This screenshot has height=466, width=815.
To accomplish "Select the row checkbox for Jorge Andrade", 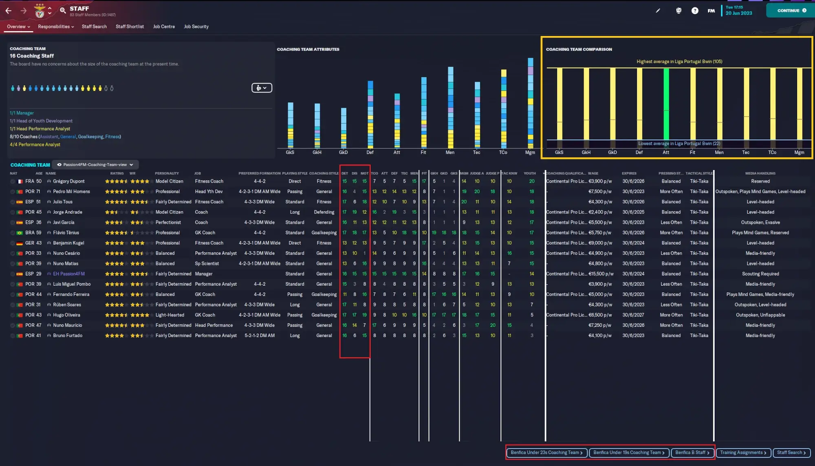I will click(13, 212).
